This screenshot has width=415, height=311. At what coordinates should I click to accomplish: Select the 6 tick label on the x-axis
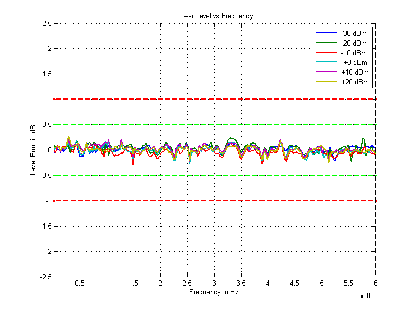click(x=375, y=284)
